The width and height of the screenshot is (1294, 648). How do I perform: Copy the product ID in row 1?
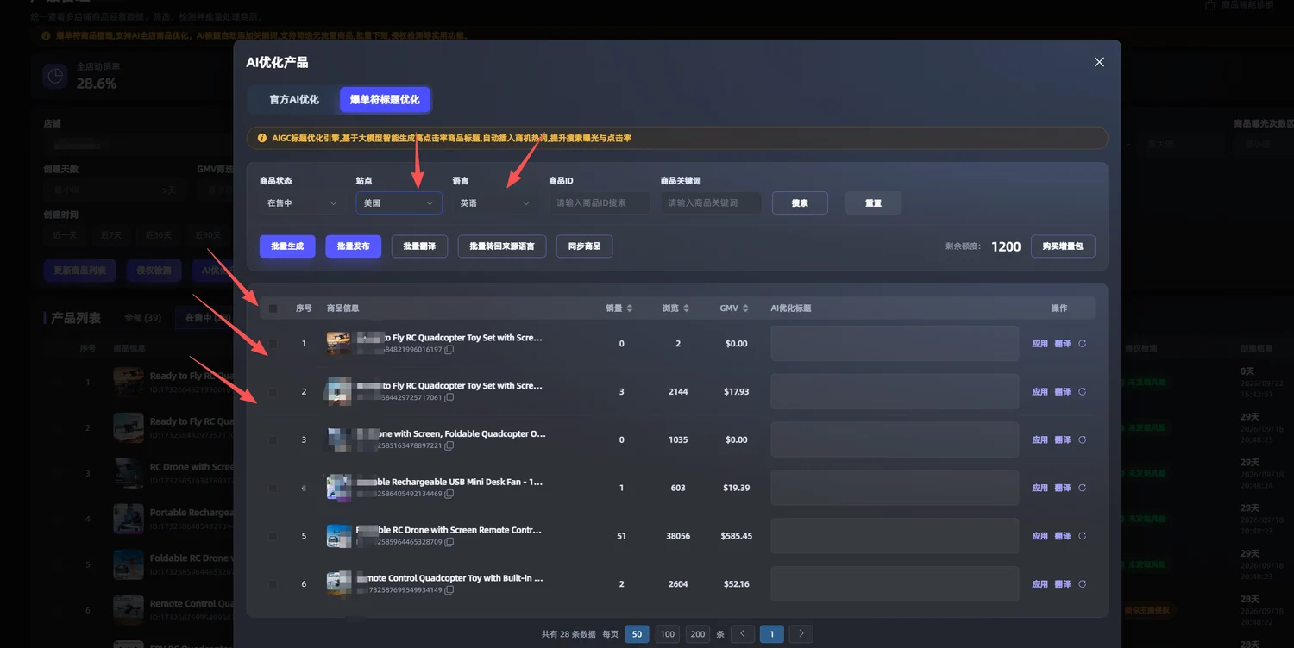tap(449, 350)
